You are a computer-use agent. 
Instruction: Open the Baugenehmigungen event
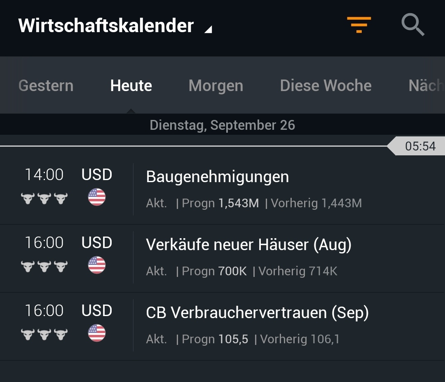218,177
